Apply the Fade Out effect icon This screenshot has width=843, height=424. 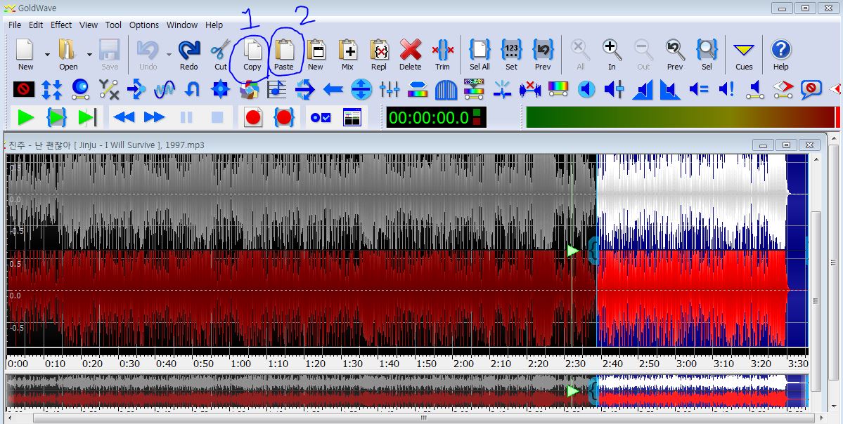670,89
